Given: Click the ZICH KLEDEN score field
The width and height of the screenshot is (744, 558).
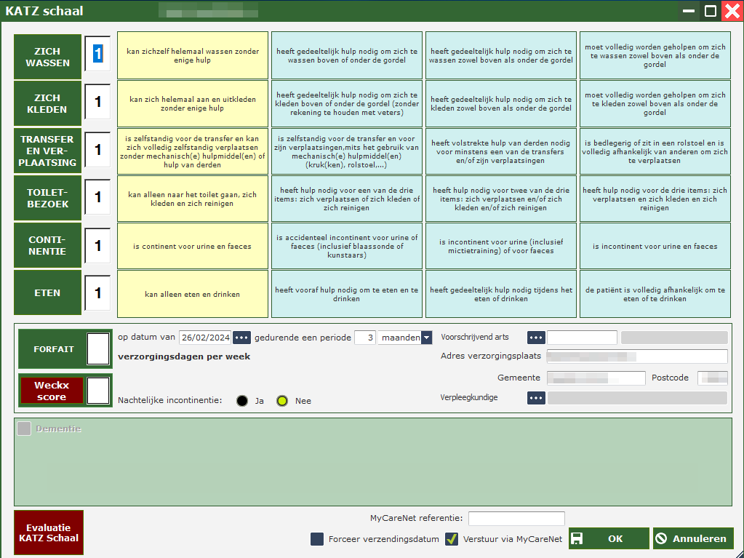Looking at the screenshot, I should click(x=97, y=102).
